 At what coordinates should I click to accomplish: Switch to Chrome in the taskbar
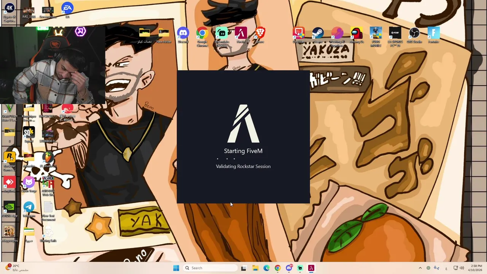[x=277, y=268]
